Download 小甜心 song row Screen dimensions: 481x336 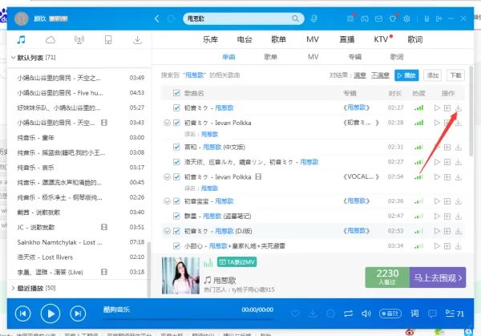coord(459,246)
